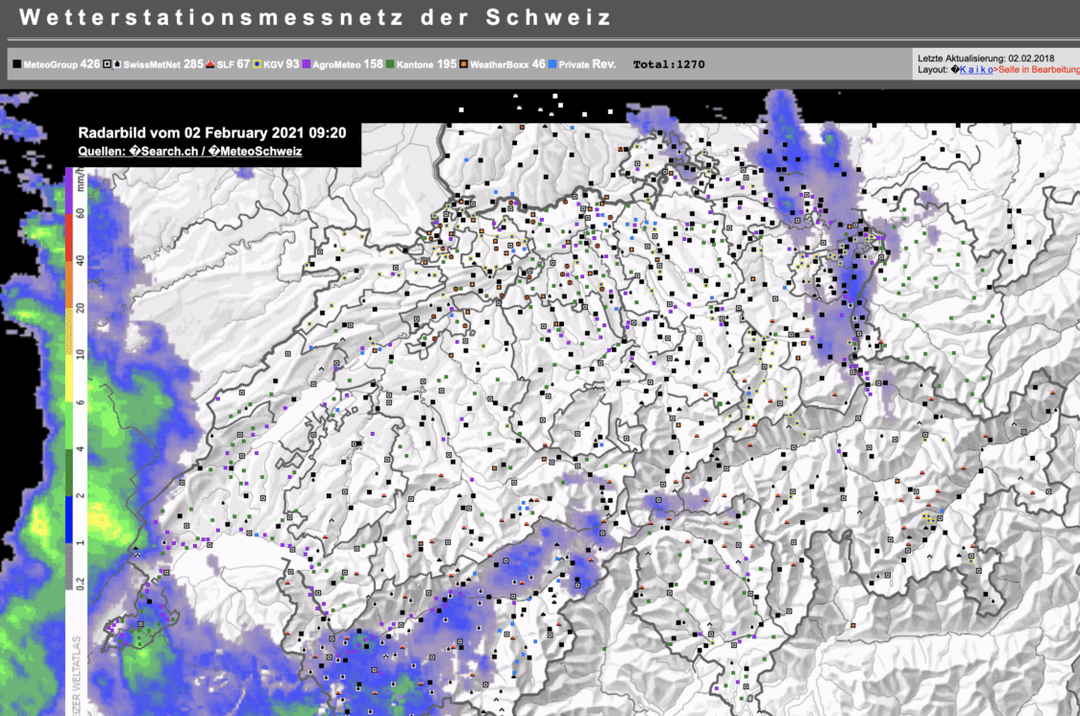Select the 'Private Rev.' legend label
Viewport: 1080px width, 716px height.
tap(587, 64)
